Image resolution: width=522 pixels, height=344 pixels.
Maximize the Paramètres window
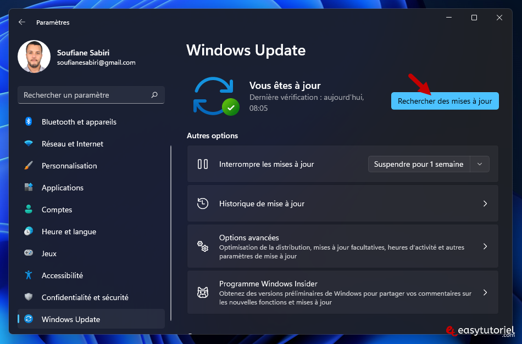(x=474, y=18)
